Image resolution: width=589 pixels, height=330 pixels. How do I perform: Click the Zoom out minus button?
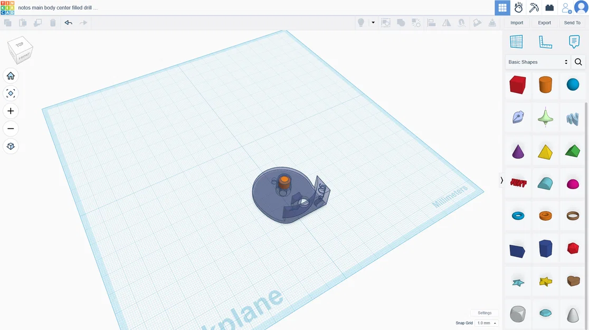pos(11,128)
